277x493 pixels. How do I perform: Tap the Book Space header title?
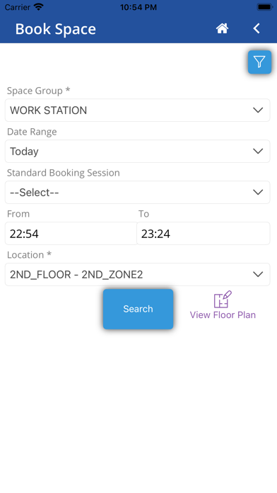pos(56,29)
